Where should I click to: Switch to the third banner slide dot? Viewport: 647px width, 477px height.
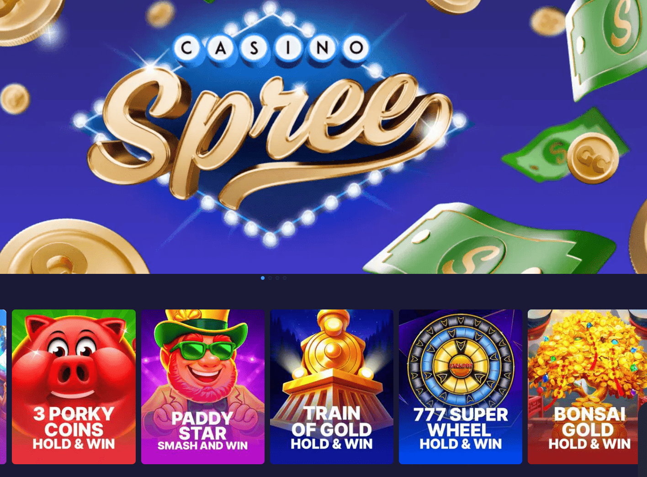click(x=277, y=278)
